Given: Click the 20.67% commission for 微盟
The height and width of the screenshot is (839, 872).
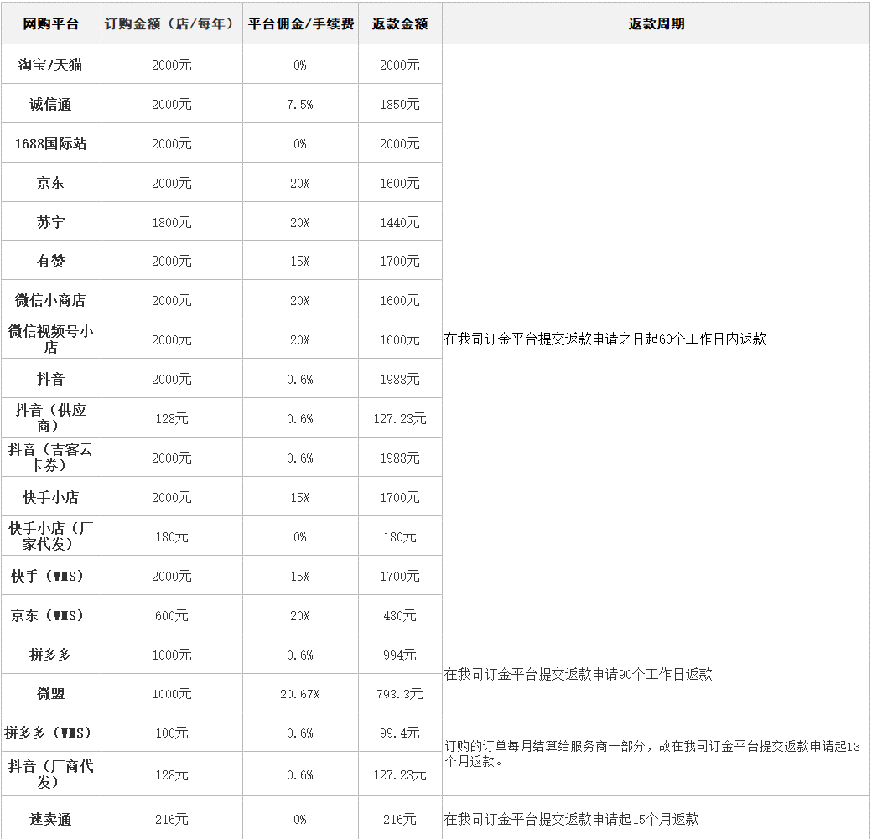Looking at the screenshot, I should (300, 694).
